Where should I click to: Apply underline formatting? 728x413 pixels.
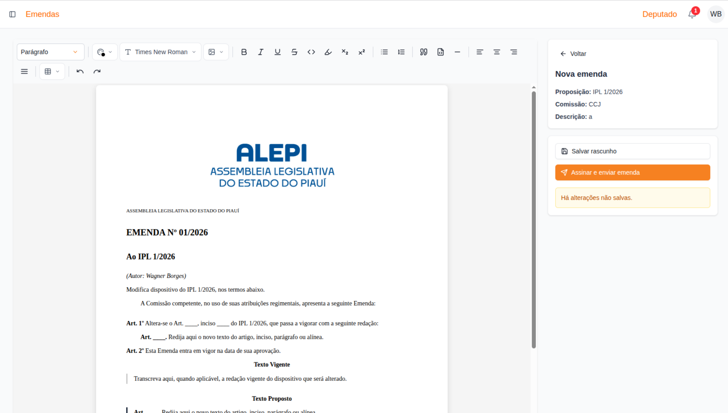click(x=277, y=52)
